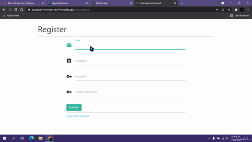This screenshot has height=142, width=252.
Task: Click the address bar URL
Action: pos(61,9)
